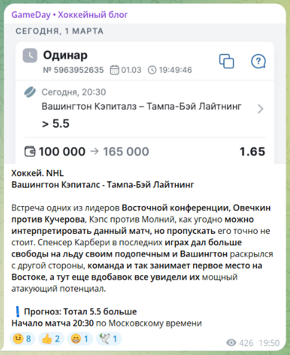Open the help question bubble icon
Screen dimensions: 290x355
tap(258, 61)
